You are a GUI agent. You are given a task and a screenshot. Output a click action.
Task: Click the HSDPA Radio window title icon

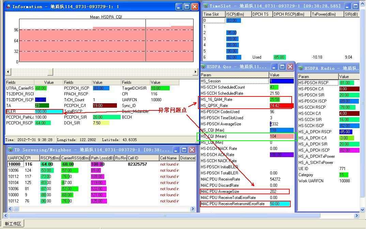coord(301,68)
